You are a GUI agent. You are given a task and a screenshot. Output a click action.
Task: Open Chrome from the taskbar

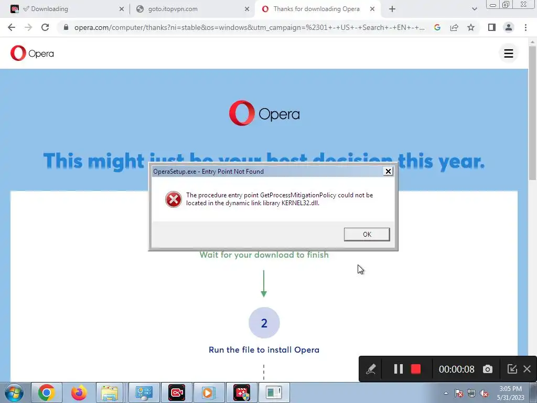(47, 393)
